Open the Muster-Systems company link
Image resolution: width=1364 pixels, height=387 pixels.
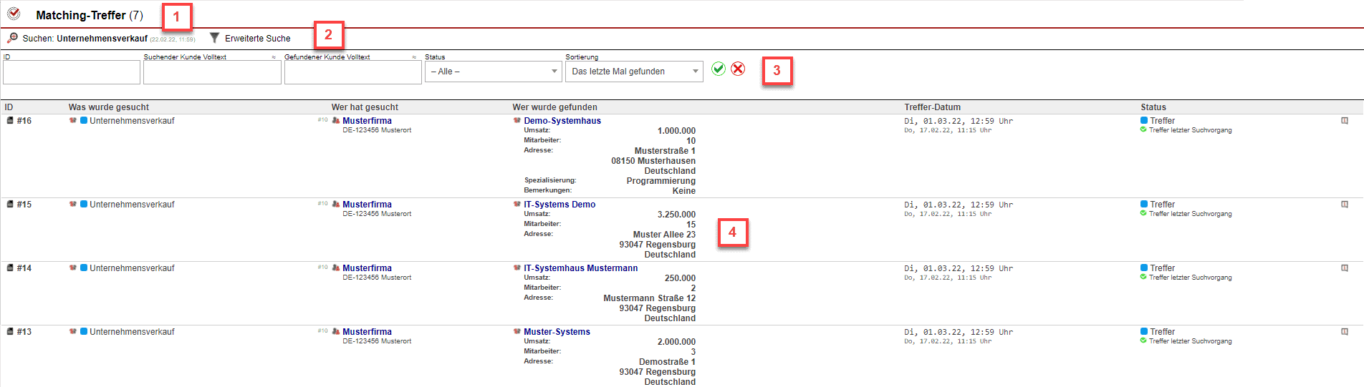(x=557, y=332)
